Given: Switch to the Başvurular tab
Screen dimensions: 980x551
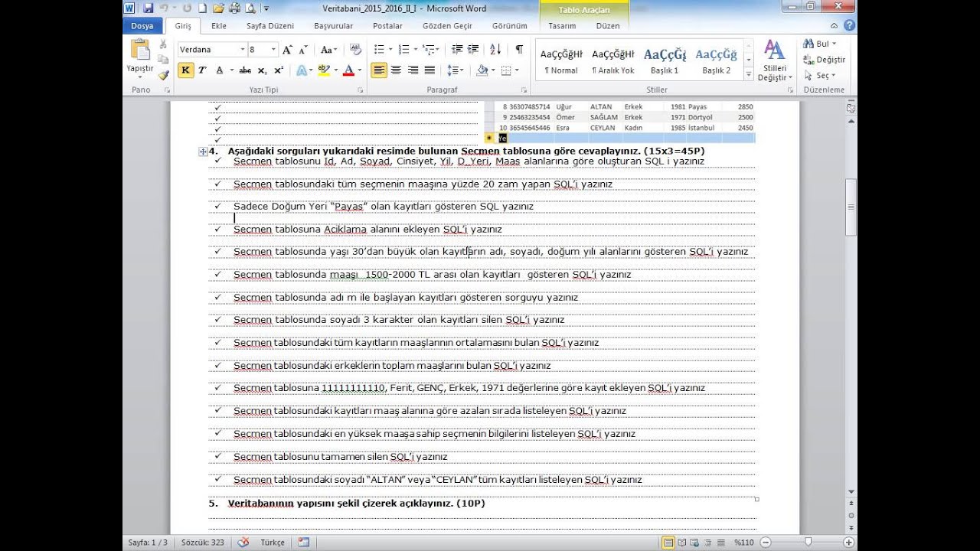Looking at the screenshot, I should [333, 25].
